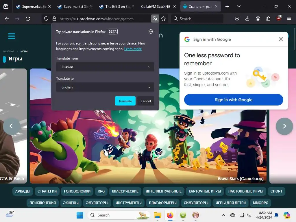
Task: Bookmark this page with star
Action: coord(164,18)
